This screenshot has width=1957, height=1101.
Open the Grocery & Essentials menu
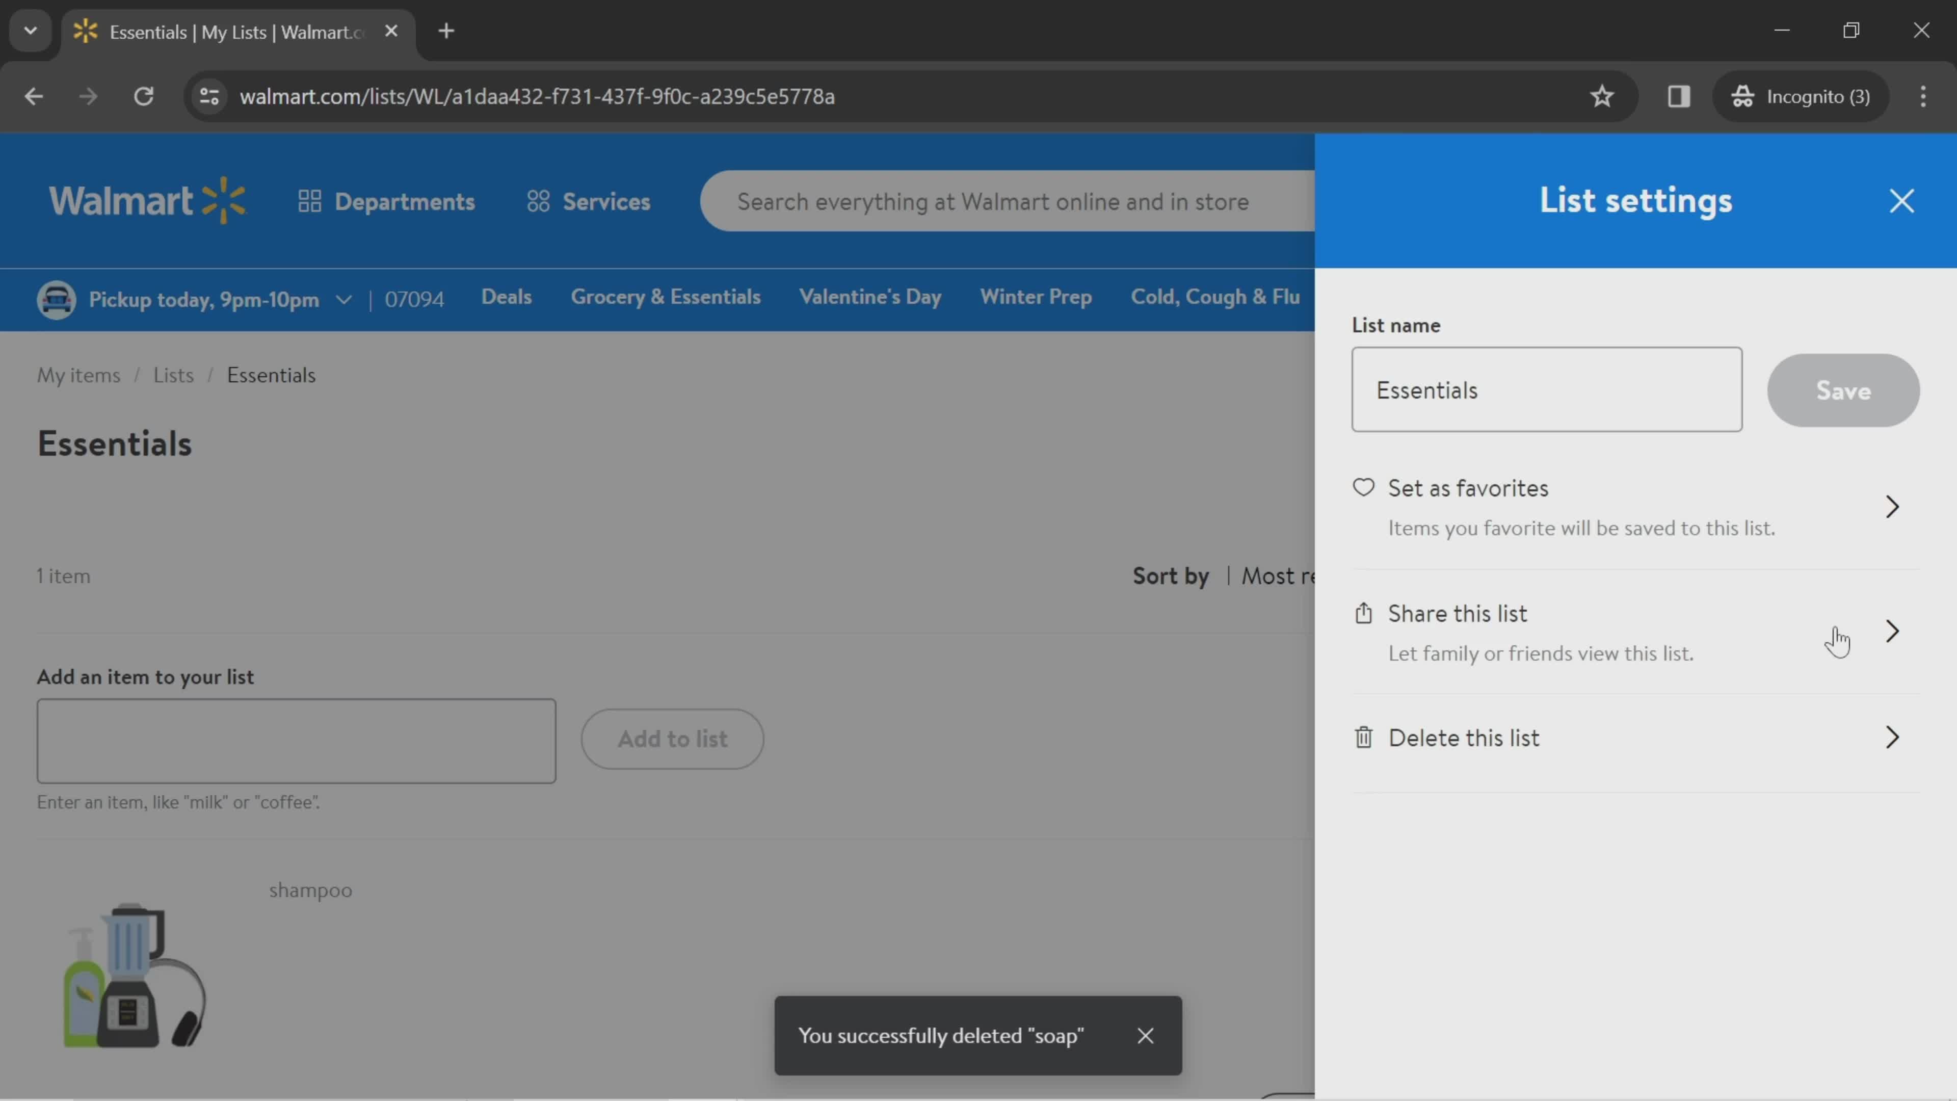pyautogui.click(x=665, y=297)
